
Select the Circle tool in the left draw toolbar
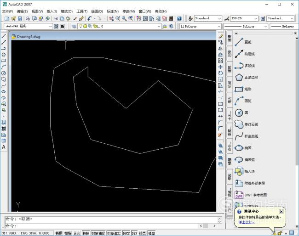tap(4, 73)
